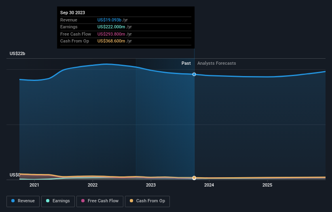The image size is (332, 212).
Task: Click the Free Cash Flow label in tooltip
Action: [x=76, y=34]
